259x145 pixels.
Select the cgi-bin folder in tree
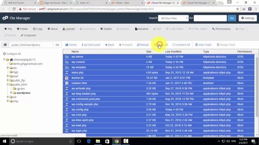21,89
